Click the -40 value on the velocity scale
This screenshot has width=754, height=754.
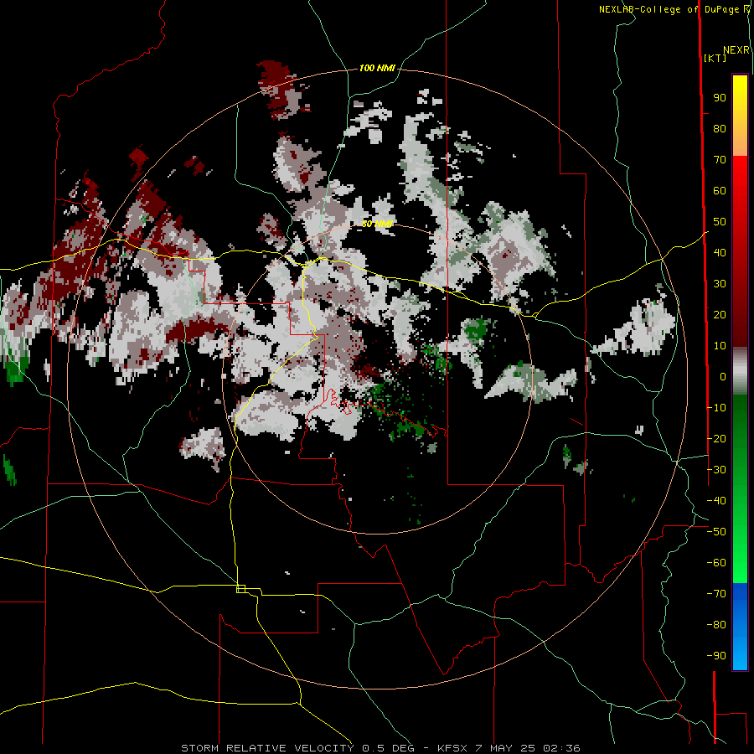pos(716,501)
